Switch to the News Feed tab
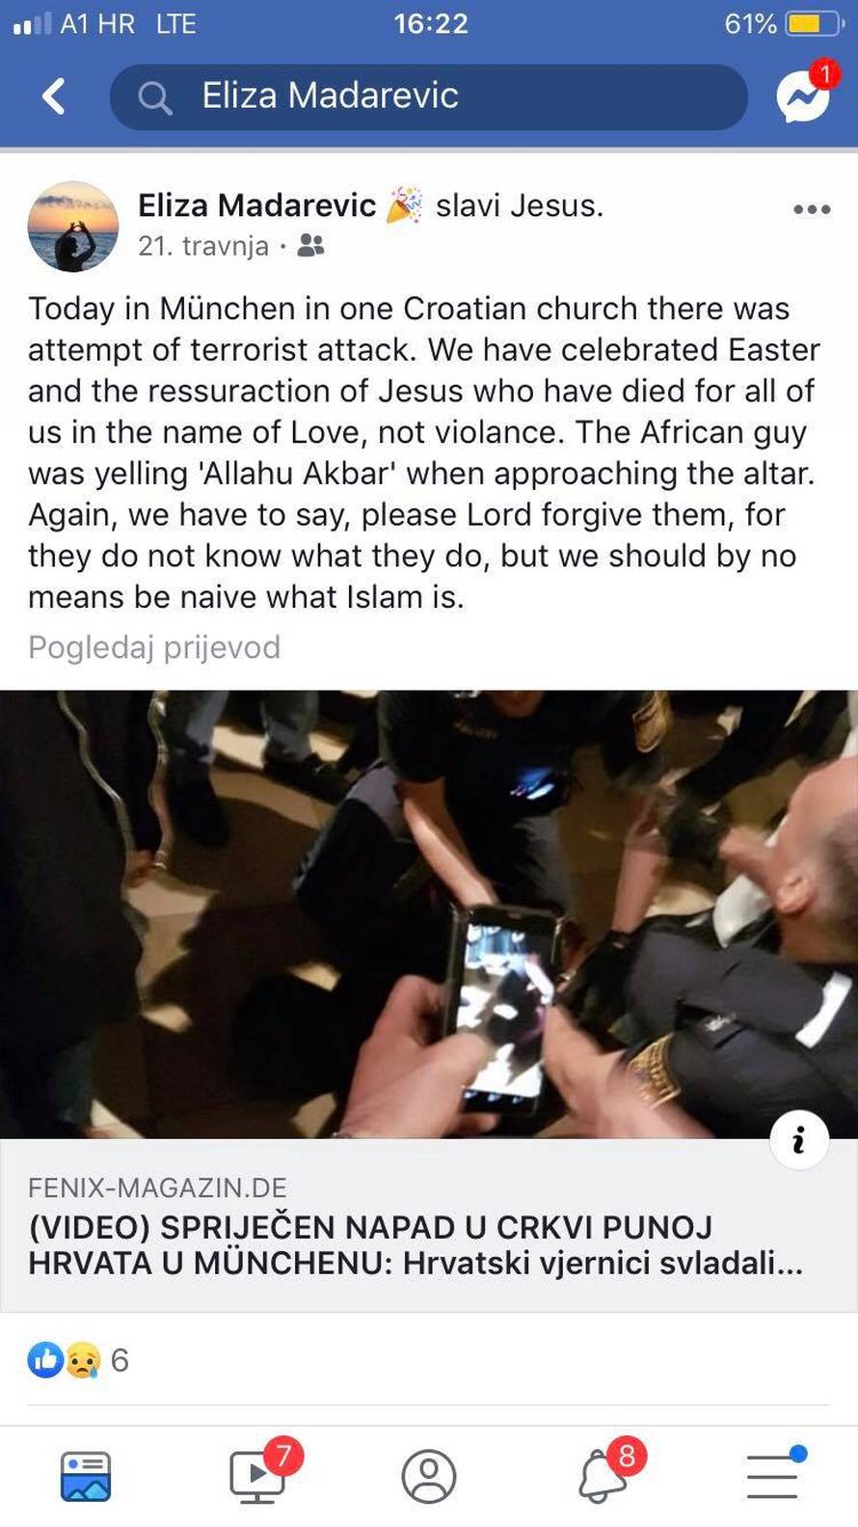The image size is (858, 1527). [x=86, y=1476]
